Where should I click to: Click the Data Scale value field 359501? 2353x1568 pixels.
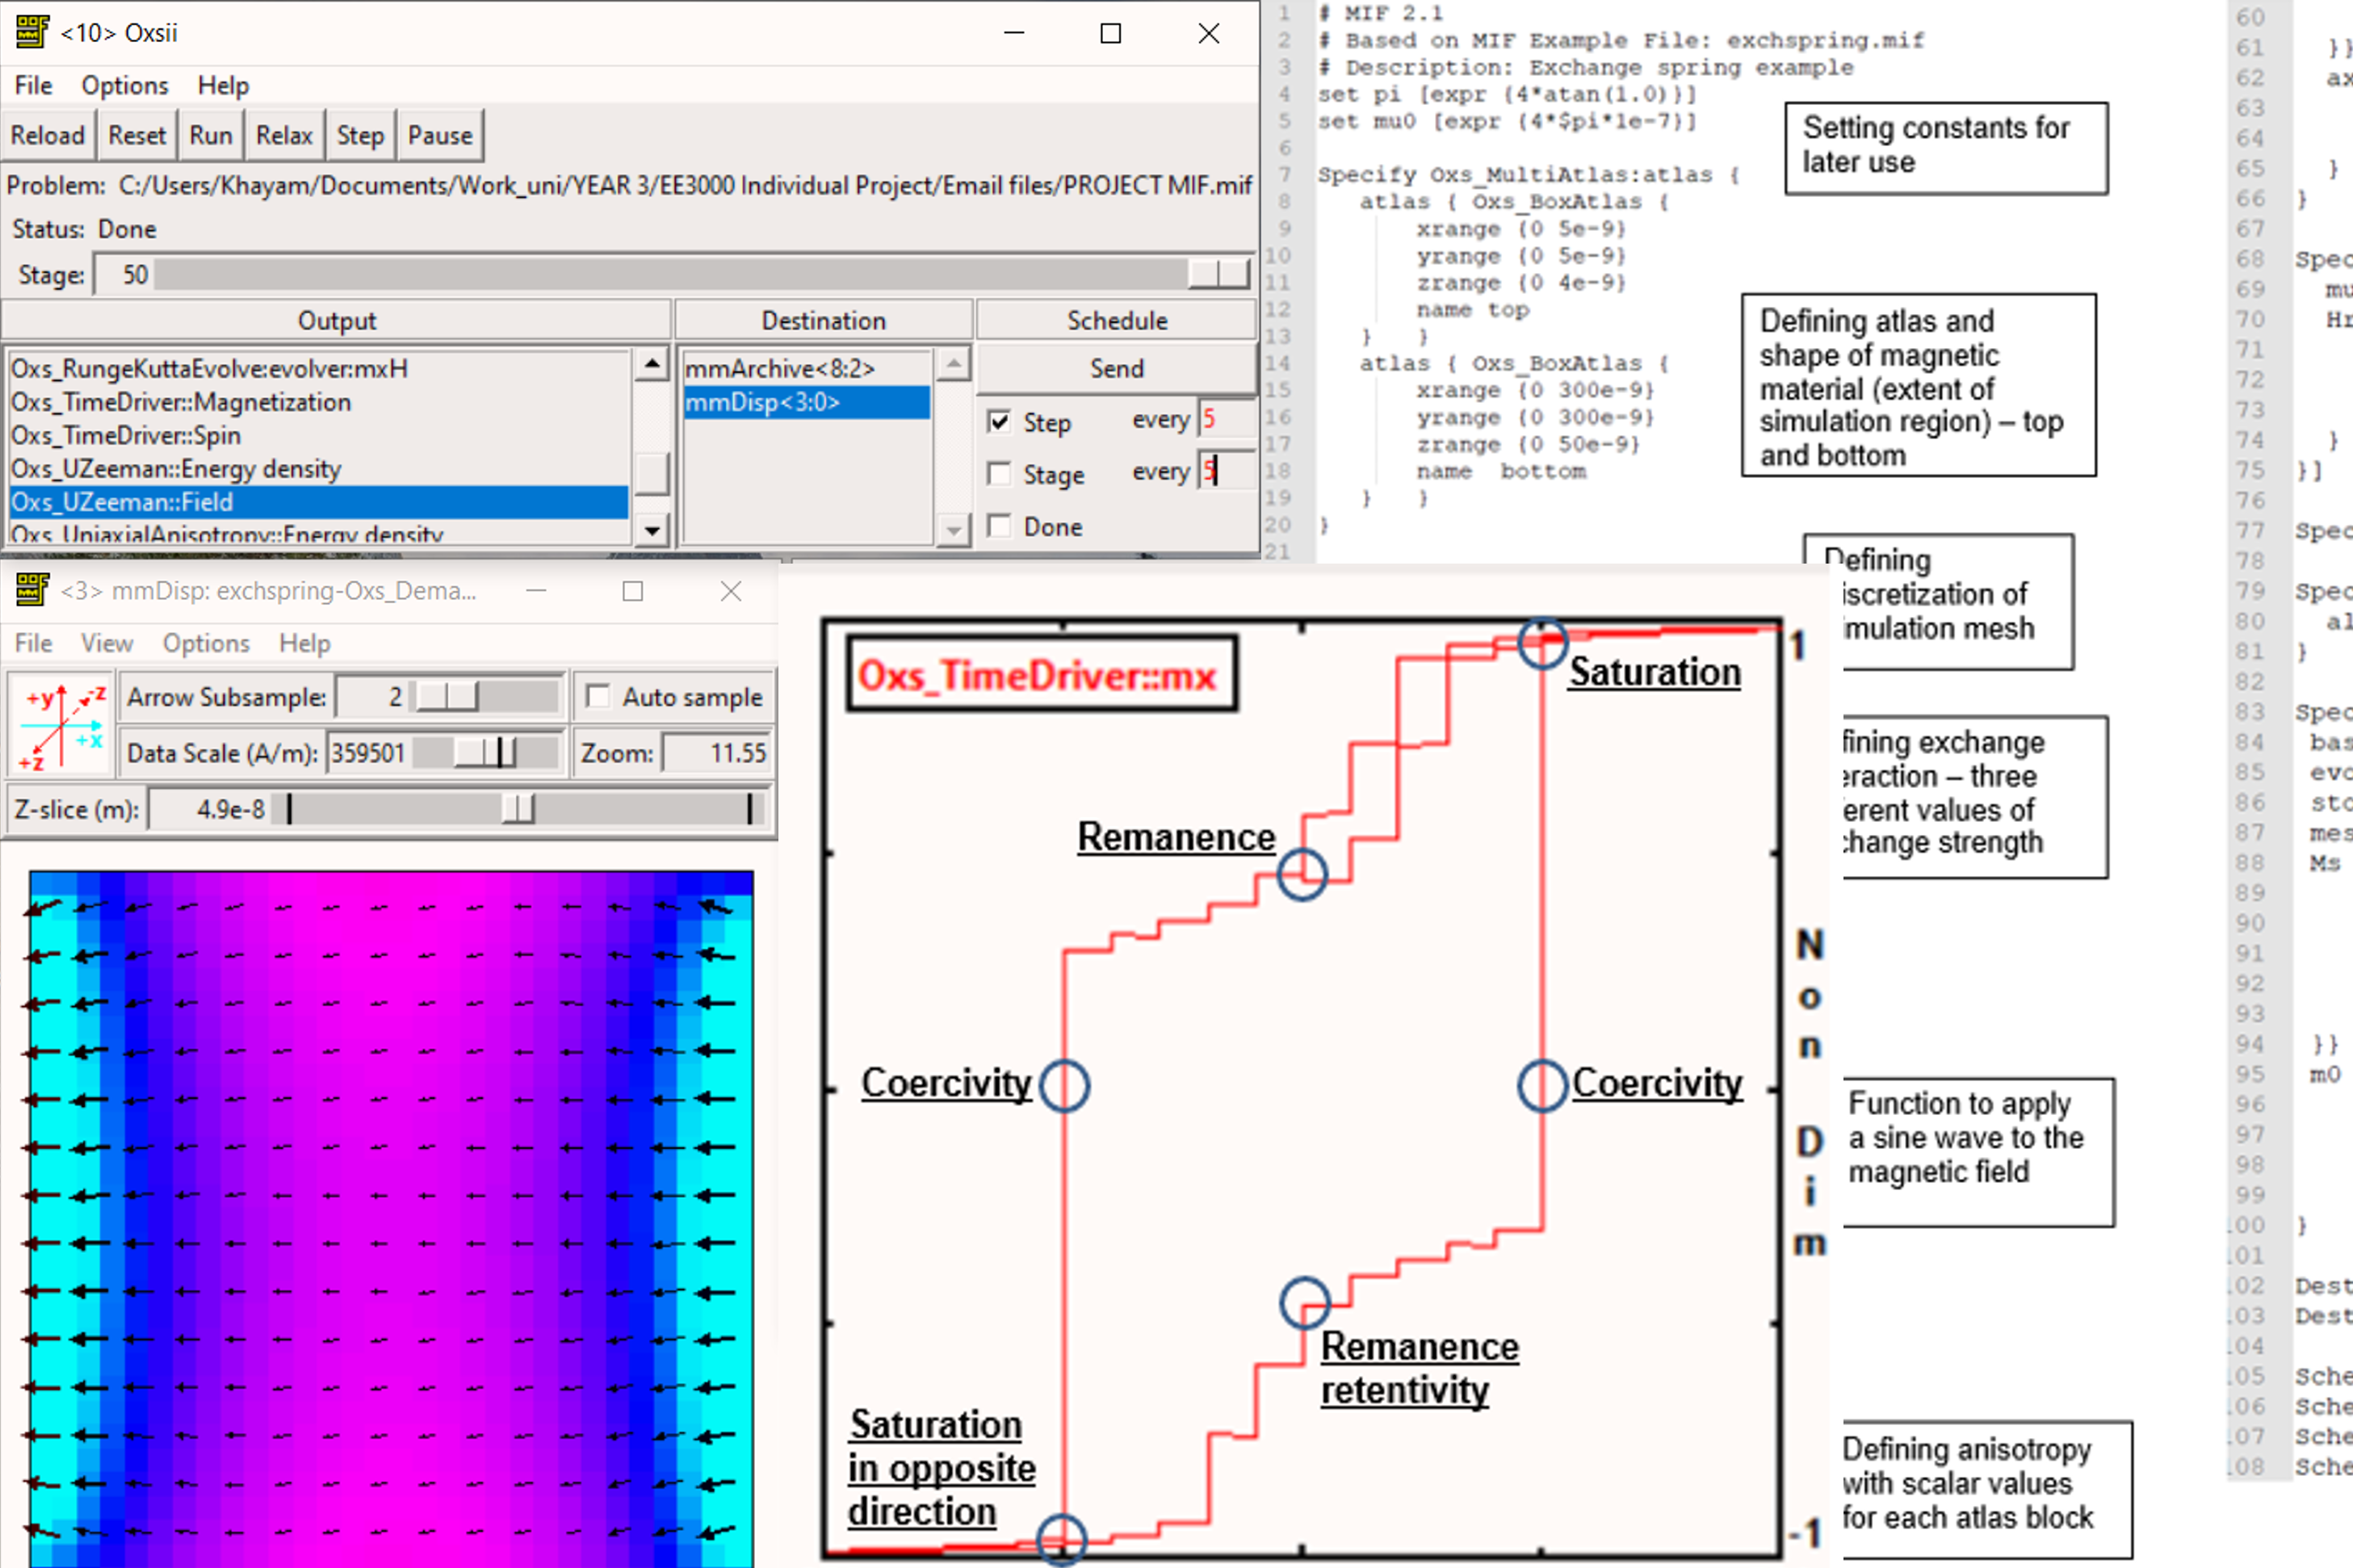(368, 752)
